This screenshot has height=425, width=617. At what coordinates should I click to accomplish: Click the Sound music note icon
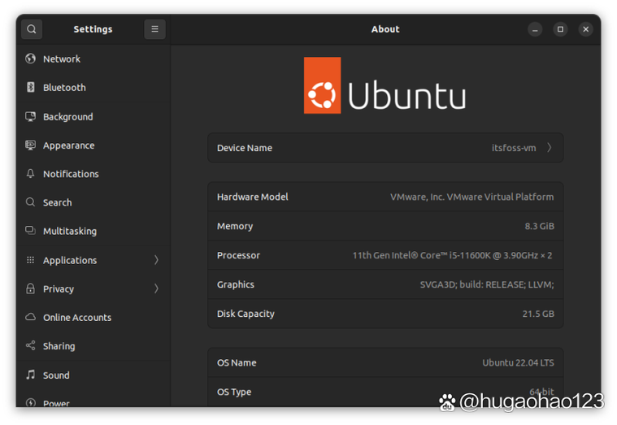30,375
